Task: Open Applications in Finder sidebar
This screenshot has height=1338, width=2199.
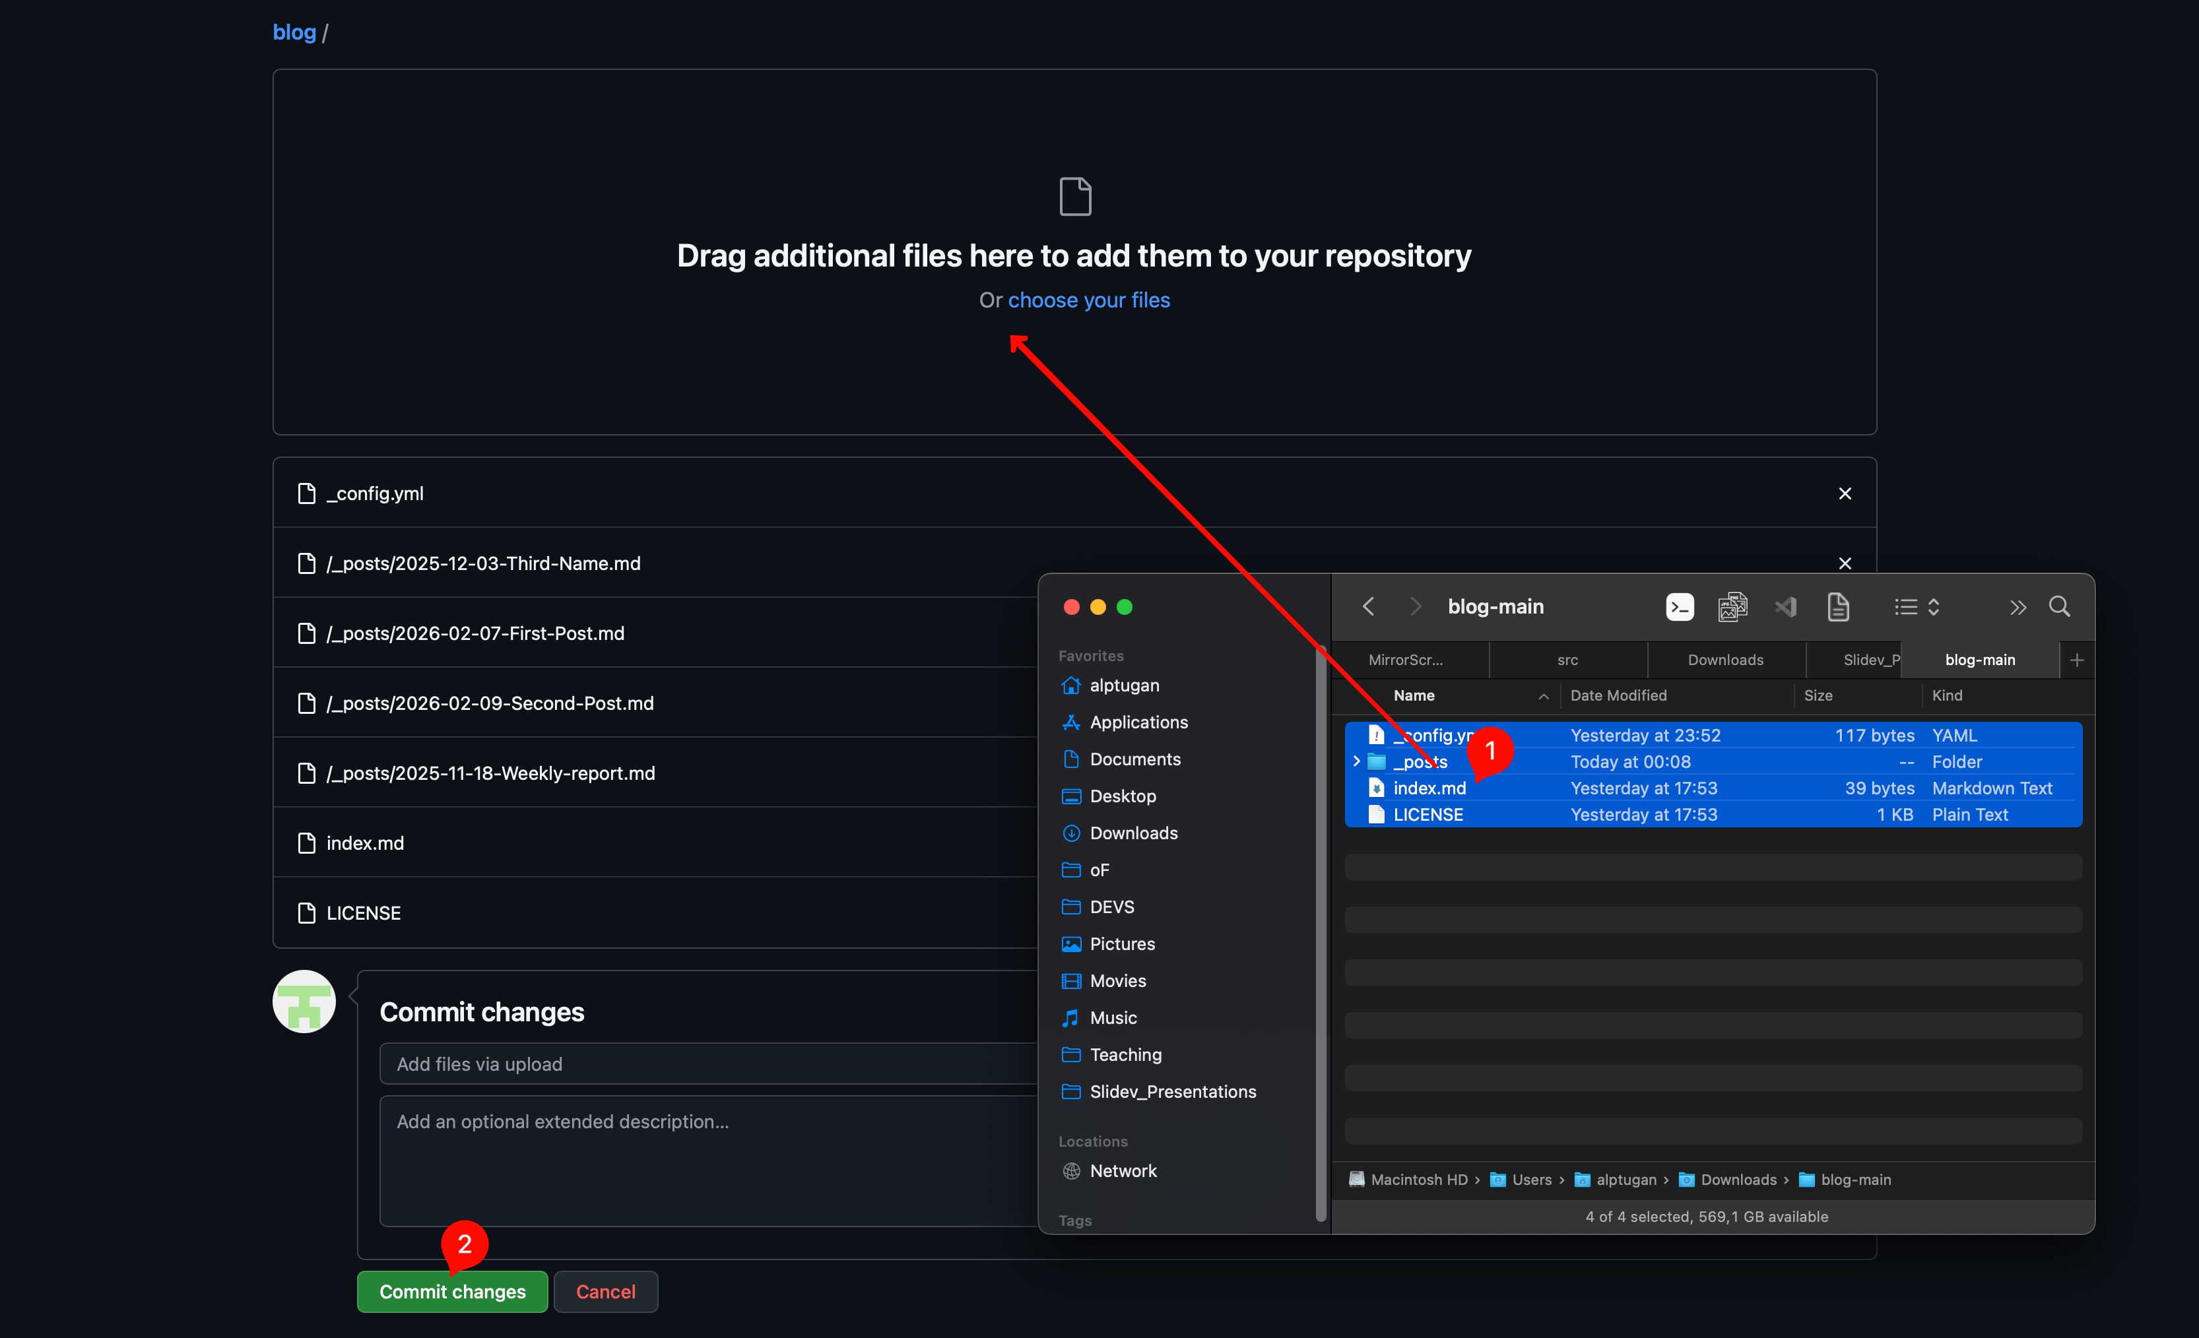Action: pyautogui.click(x=1138, y=722)
